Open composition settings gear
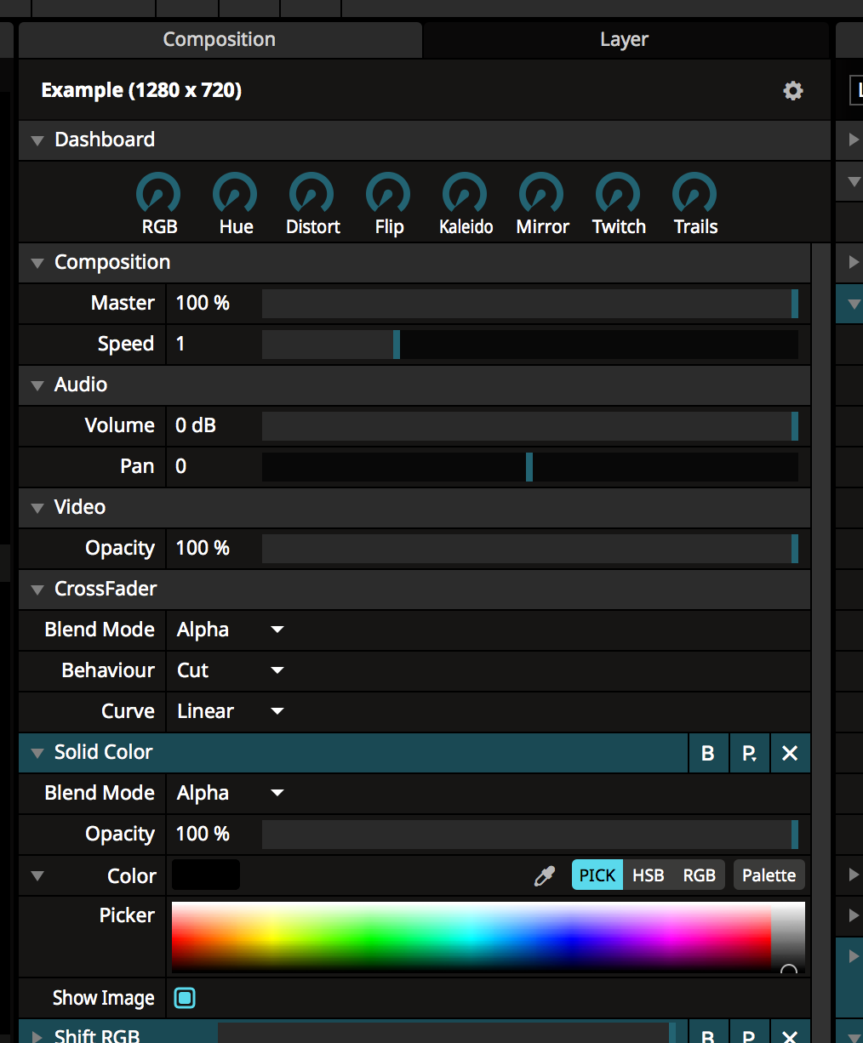 pyautogui.click(x=793, y=91)
